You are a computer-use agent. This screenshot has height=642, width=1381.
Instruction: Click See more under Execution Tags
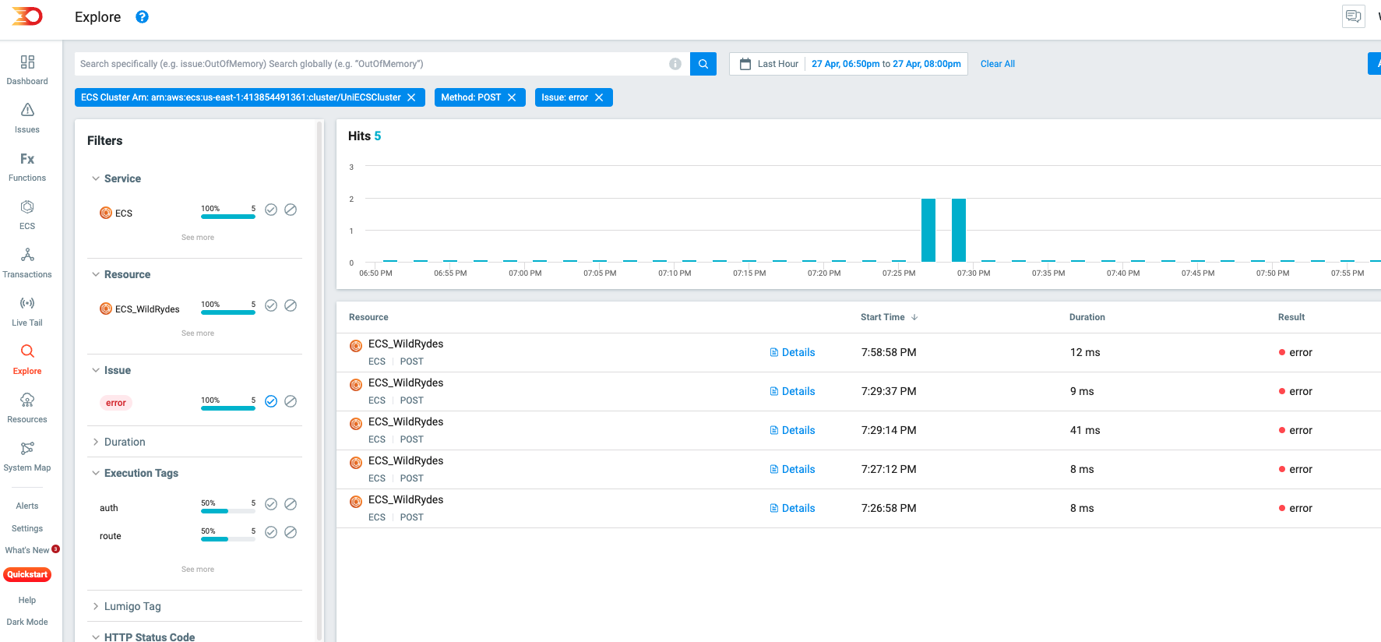point(198,570)
